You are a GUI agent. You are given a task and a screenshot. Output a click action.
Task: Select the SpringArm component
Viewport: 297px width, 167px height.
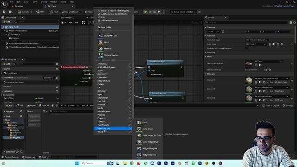(15, 35)
